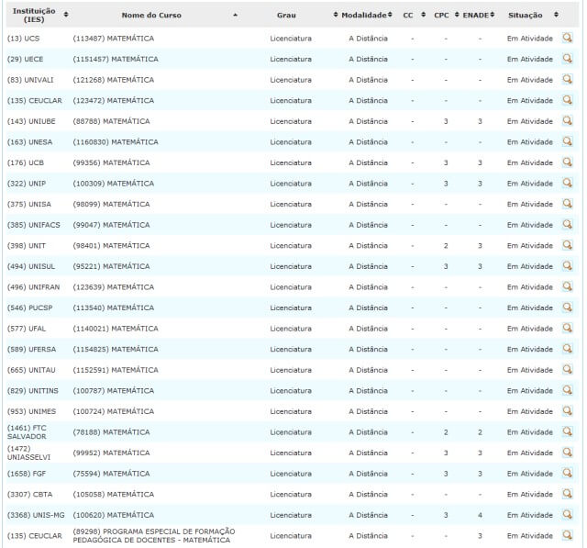Click the Instituição (IES) header label

pos(34,16)
